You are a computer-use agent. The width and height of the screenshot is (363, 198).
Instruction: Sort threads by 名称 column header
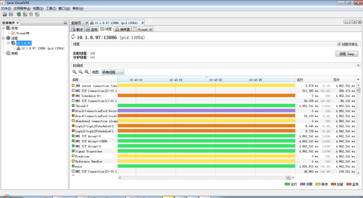(x=94, y=80)
